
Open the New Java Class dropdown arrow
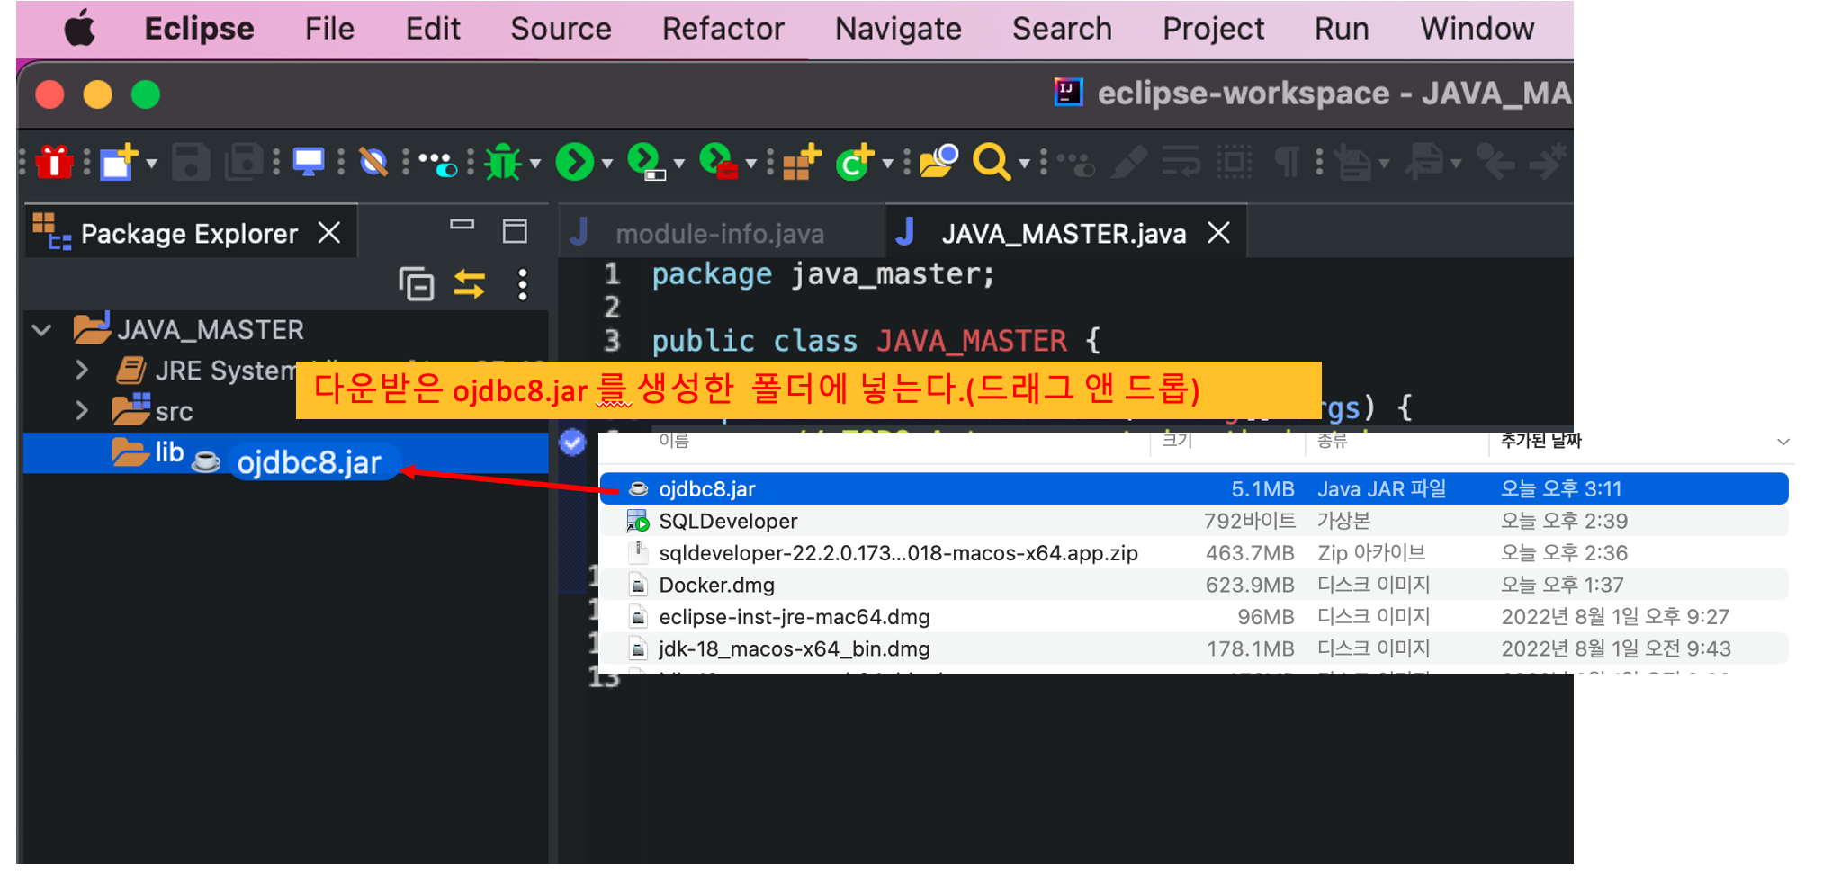click(x=887, y=164)
